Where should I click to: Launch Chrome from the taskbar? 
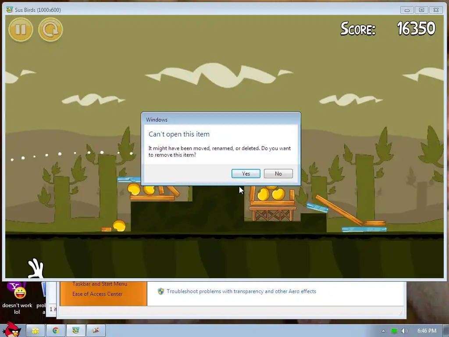(x=56, y=331)
